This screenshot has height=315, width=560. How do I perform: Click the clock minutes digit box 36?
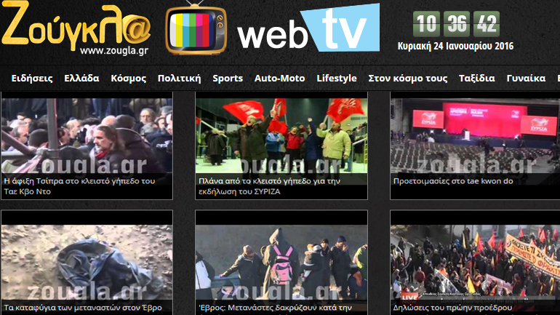point(457,24)
